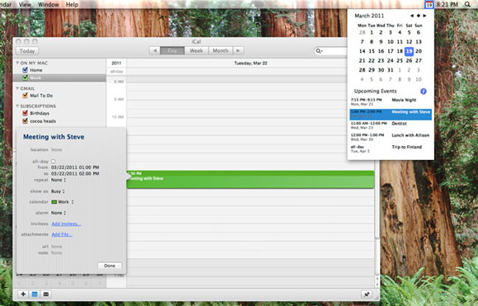Switch to Month view
Screen dimensions: 478x306
[x=220, y=50]
